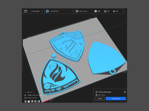Open the printer selection dropdown
Viewport: 149px width, 111px height.
tap(37, 11)
